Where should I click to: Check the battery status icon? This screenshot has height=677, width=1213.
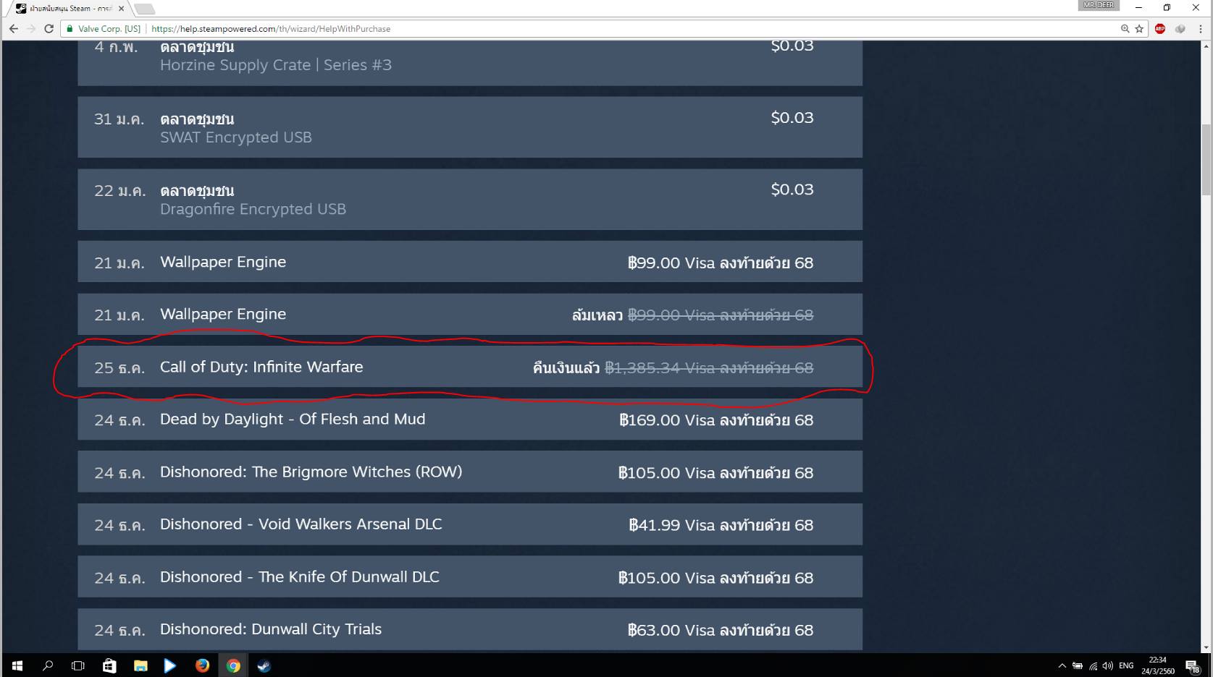point(1078,665)
